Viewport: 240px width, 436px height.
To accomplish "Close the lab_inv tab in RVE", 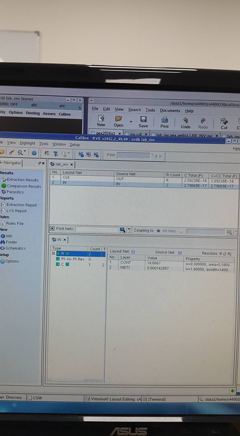I will pos(71,164).
